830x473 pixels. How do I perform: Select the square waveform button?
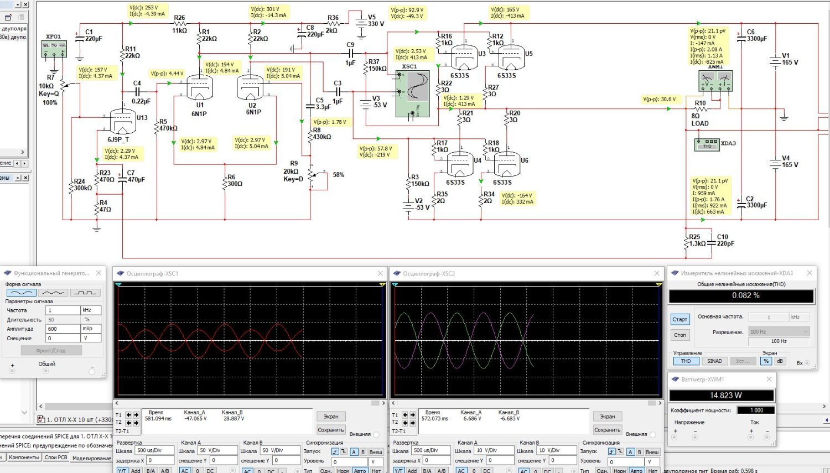coord(85,292)
